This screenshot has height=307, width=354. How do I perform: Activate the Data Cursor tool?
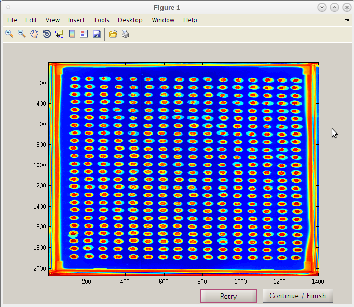pyautogui.click(x=59, y=34)
